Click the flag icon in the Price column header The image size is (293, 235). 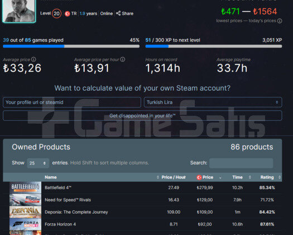tap(199, 177)
